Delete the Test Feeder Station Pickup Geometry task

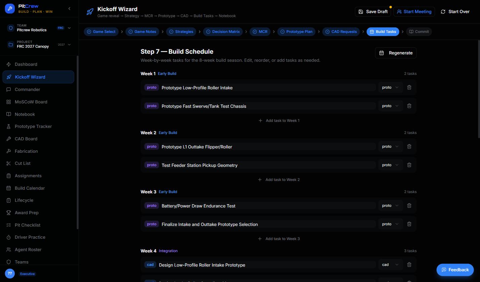tap(409, 165)
